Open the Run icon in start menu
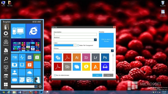Image resolution: width=168 pixels, height=94 pixels. pos(6,77)
